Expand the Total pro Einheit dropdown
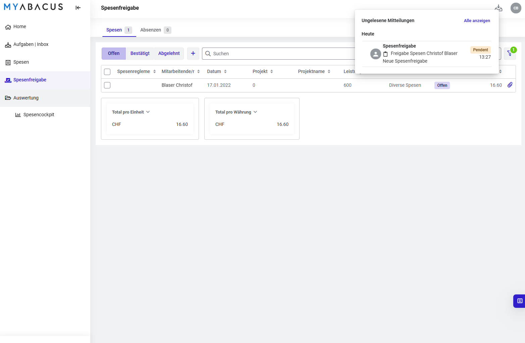The image size is (525, 343). (x=131, y=112)
